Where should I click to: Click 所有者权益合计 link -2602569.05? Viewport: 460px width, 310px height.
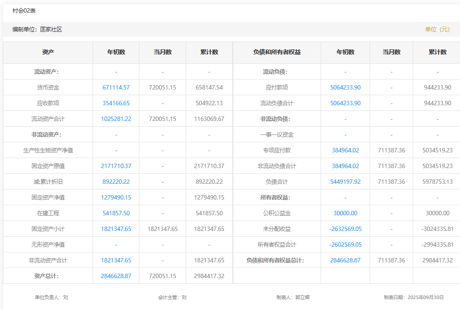coord(345,245)
